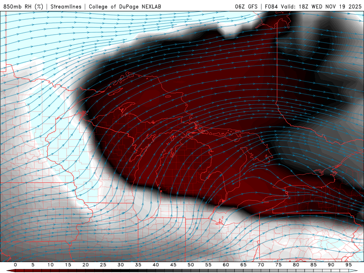Select the "25" label on the color scale
The height and width of the screenshot is (273, 364).
pos(103,265)
